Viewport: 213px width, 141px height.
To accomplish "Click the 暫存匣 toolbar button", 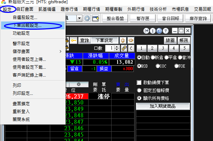I will coord(143,18).
